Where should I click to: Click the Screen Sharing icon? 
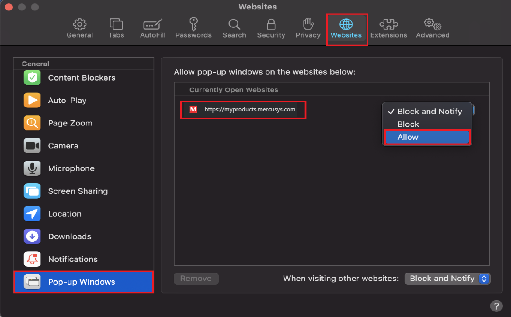pos(32,191)
